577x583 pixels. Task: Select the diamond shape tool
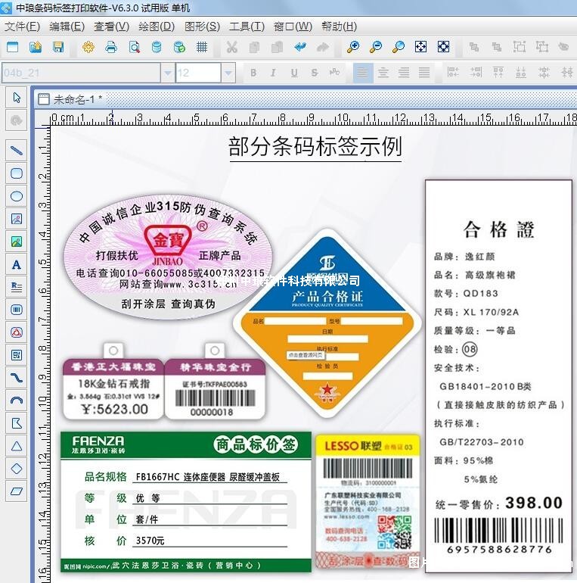(x=17, y=469)
